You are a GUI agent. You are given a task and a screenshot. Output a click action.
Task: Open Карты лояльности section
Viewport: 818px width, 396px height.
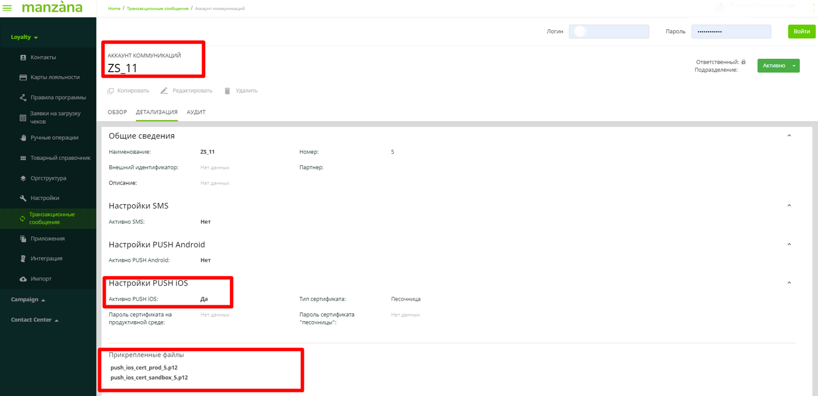point(54,77)
